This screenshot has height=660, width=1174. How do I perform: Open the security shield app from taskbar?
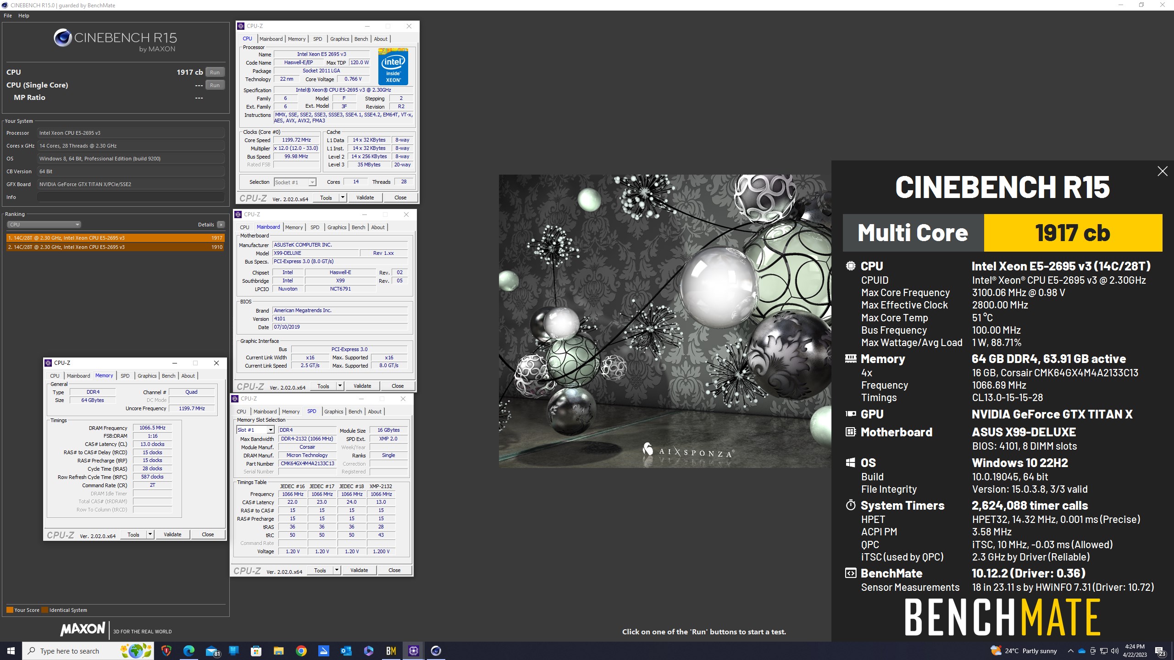point(166,651)
